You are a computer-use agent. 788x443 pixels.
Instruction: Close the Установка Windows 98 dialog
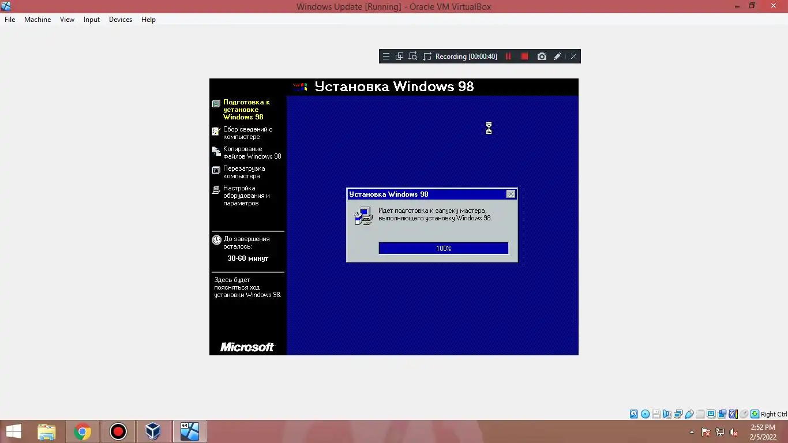click(x=511, y=194)
